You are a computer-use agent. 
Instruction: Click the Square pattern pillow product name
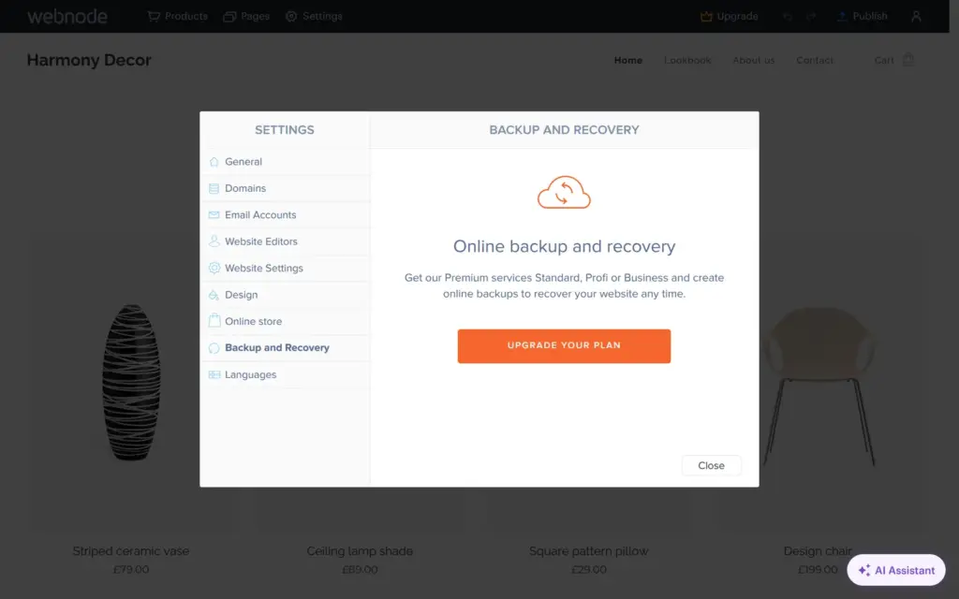click(588, 550)
